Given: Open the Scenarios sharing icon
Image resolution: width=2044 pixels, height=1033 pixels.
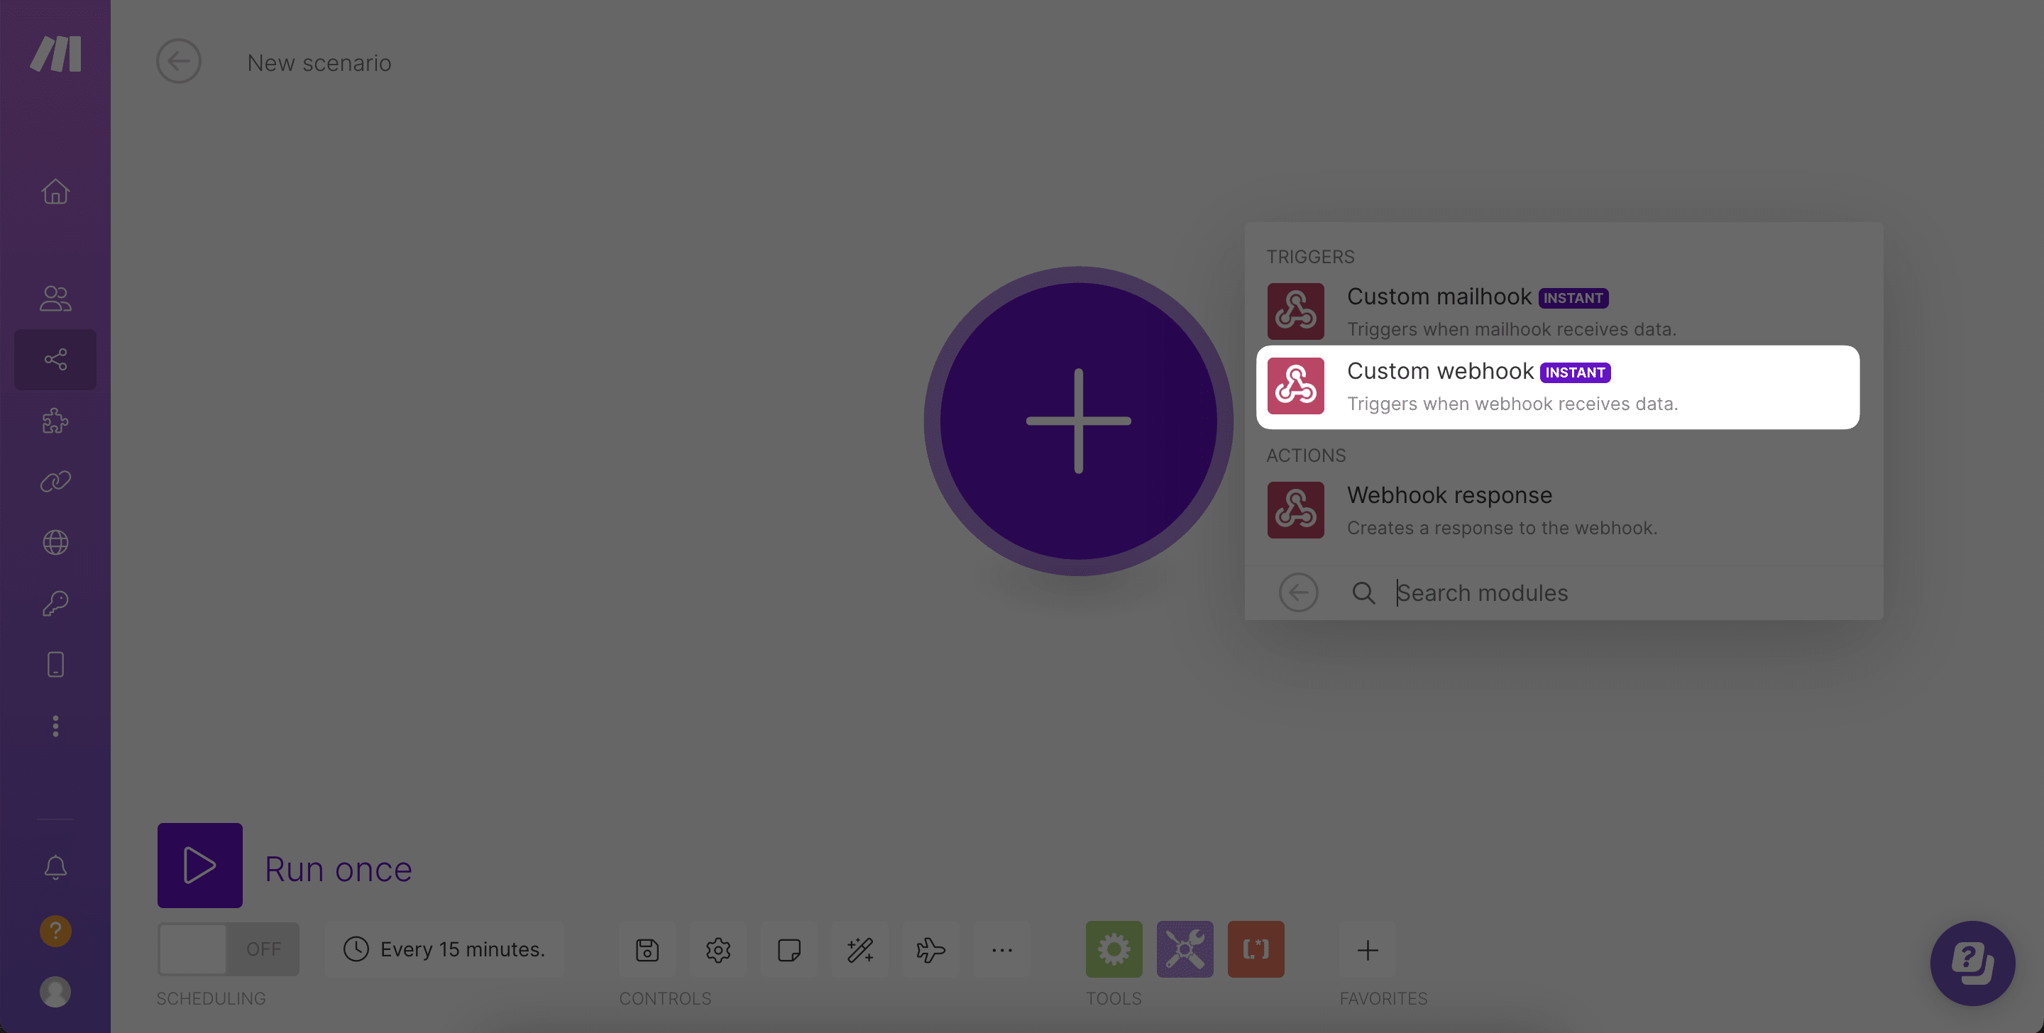Looking at the screenshot, I should coord(54,358).
